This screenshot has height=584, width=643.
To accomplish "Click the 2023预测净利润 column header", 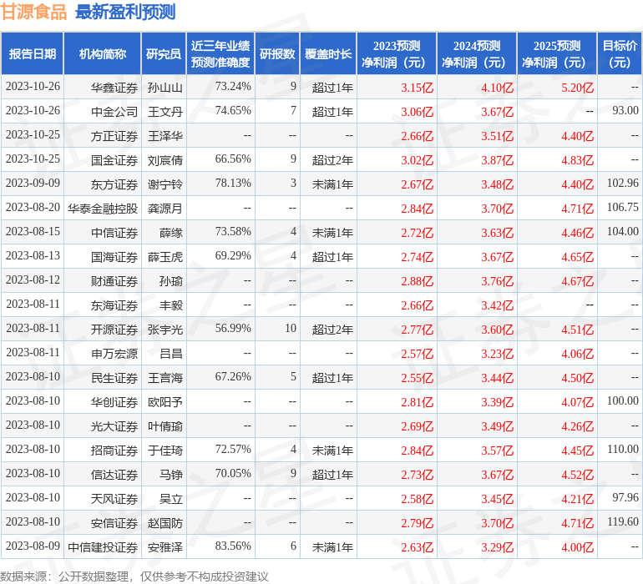I will (x=397, y=53).
